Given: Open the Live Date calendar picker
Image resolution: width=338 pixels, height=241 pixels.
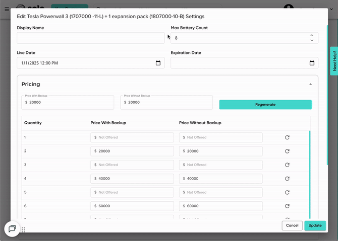Looking at the screenshot, I should pyautogui.click(x=158, y=63).
